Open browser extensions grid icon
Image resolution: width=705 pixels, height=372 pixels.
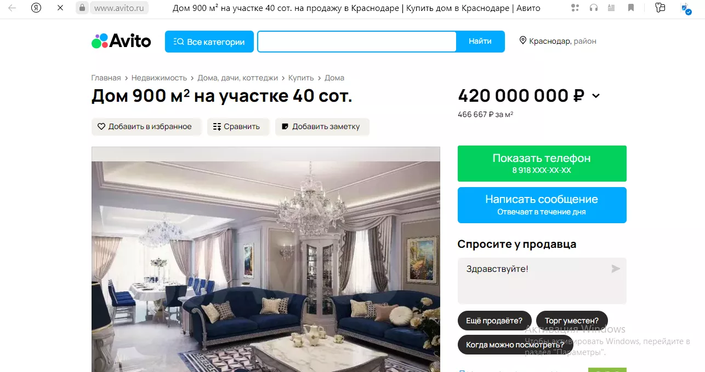point(575,8)
